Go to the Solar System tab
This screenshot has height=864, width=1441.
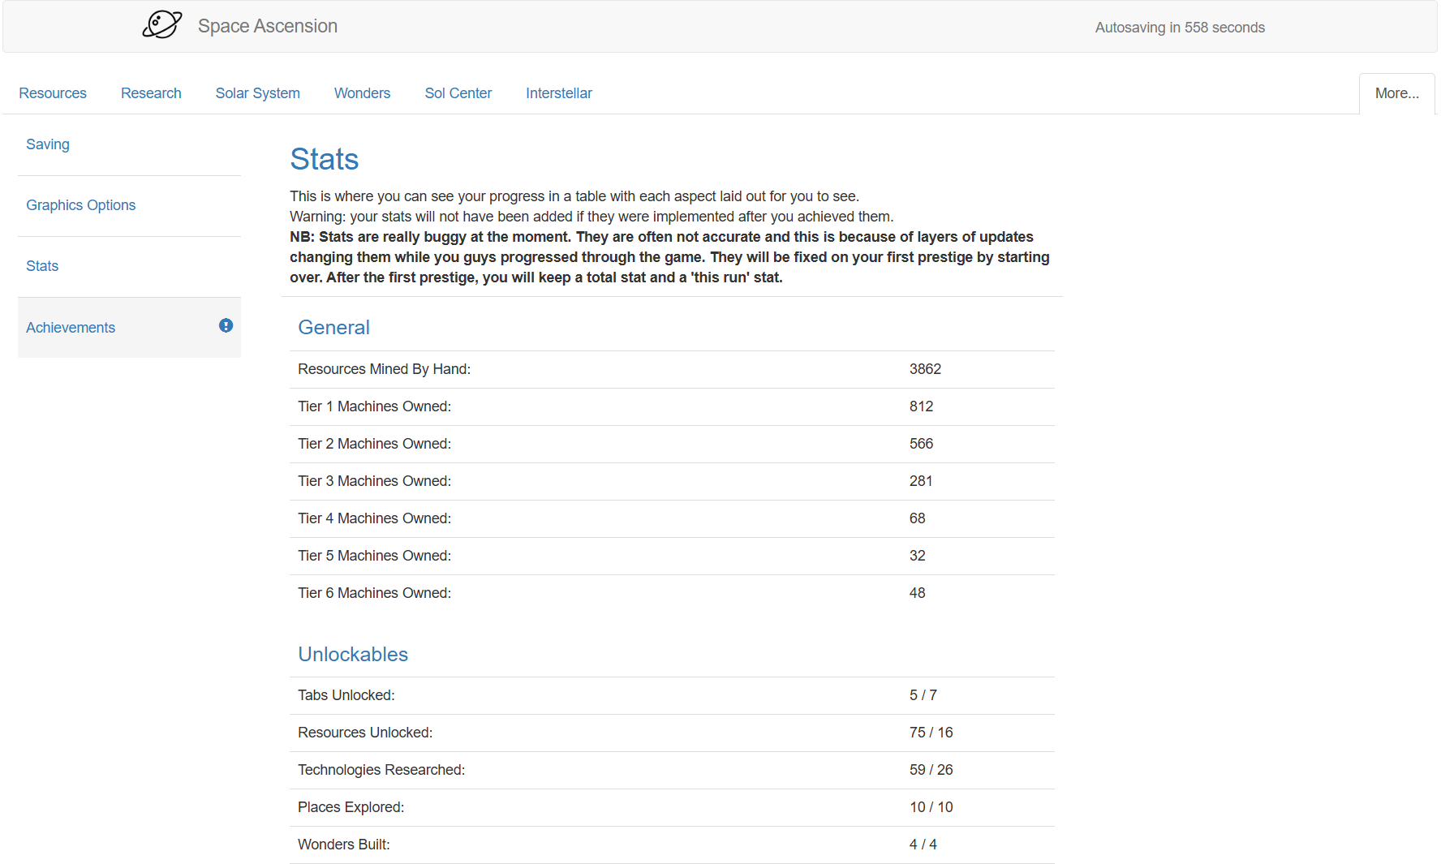pyautogui.click(x=257, y=93)
